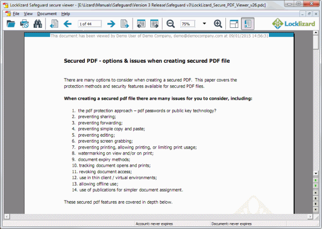The width and height of the screenshot is (322, 229).
Task: Click the heading 'Secured PDF - options & issues'
Action: click(147, 61)
